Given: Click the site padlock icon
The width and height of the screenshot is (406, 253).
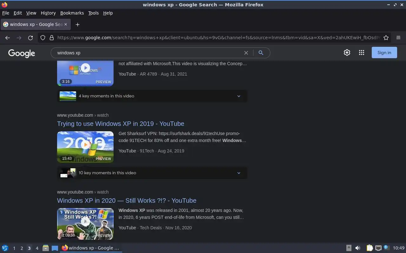Looking at the screenshot, I should pyautogui.click(x=52, y=38).
